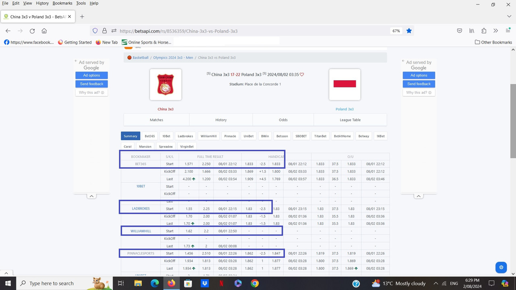Switch to the League Table tab
This screenshot has height=290, width=516.
(350, 120)
